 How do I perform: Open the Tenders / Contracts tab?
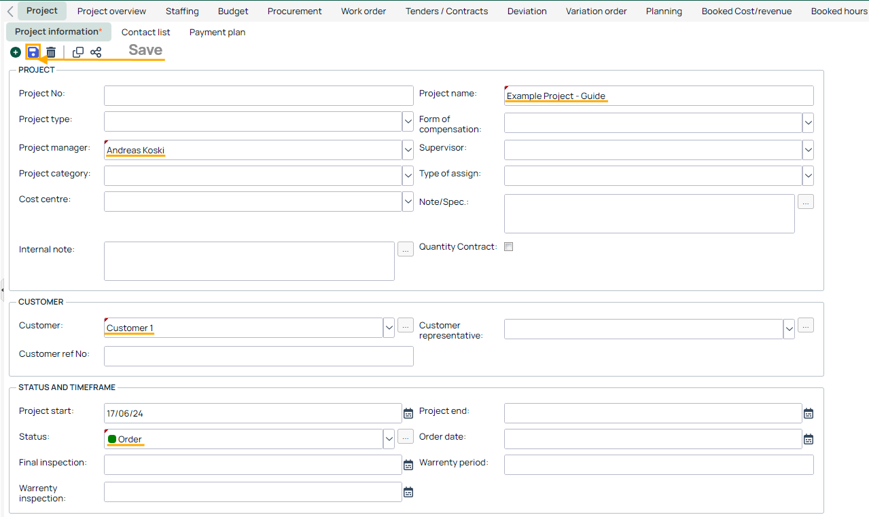(447, 11)
